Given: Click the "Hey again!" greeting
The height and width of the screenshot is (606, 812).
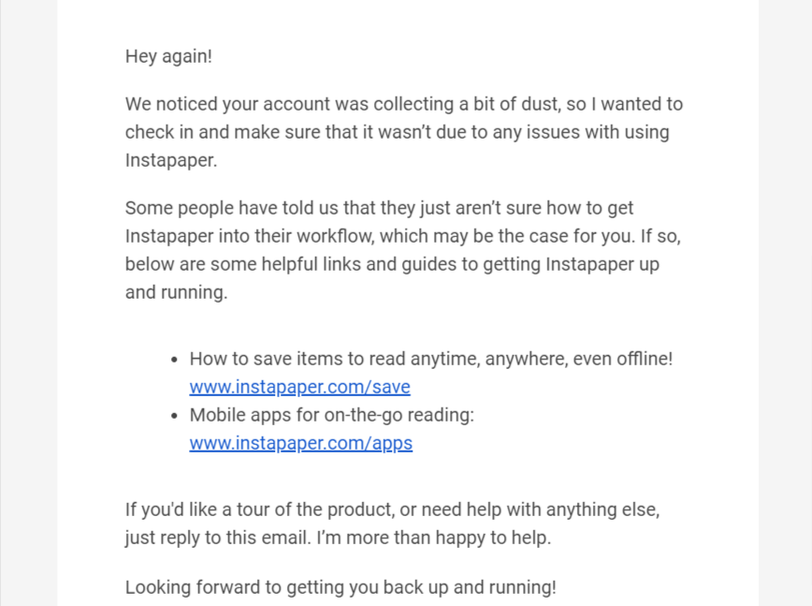Looking at the screenshot, I should [x=168, y=56].
